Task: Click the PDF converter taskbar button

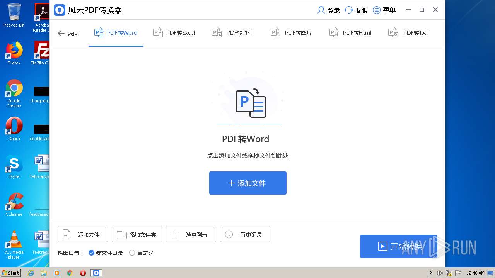Action: [96, 273]
